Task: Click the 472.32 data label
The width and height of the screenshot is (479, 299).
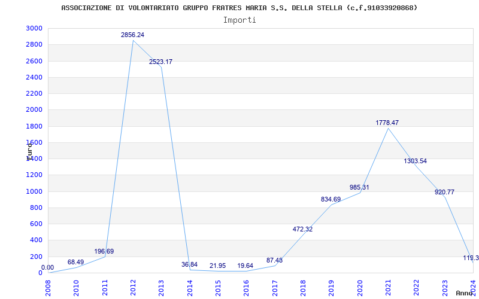Action: 303,230
